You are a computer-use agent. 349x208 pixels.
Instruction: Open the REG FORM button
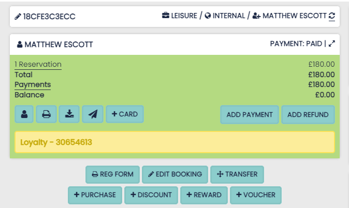click(x=112, y=174)
